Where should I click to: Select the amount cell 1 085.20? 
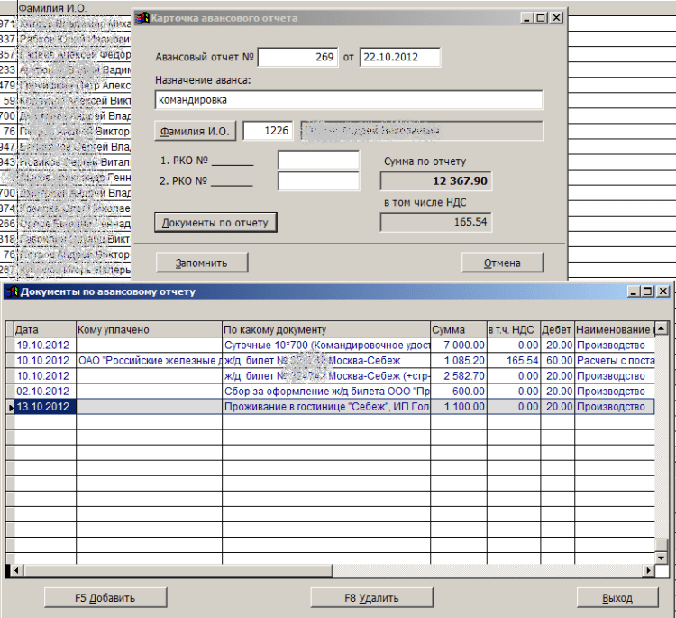(x=459, y=361)
